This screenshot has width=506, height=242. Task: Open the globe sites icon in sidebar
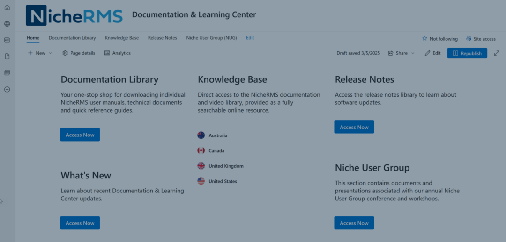7,24
